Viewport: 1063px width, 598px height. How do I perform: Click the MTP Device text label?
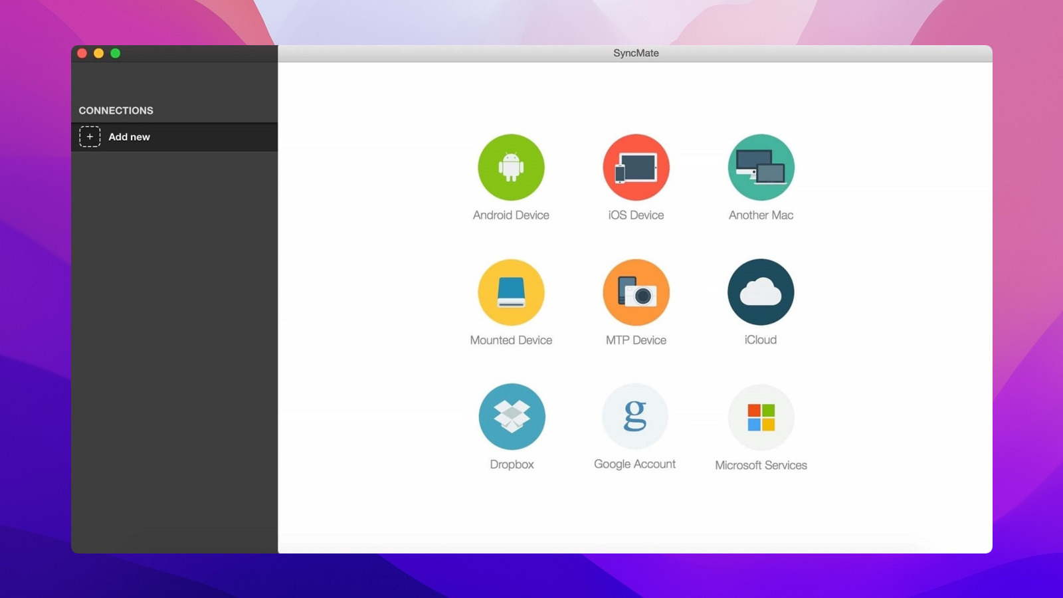[x=636, y=340]
